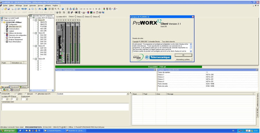Open the Symbole dropdown list

coord(128,94)
